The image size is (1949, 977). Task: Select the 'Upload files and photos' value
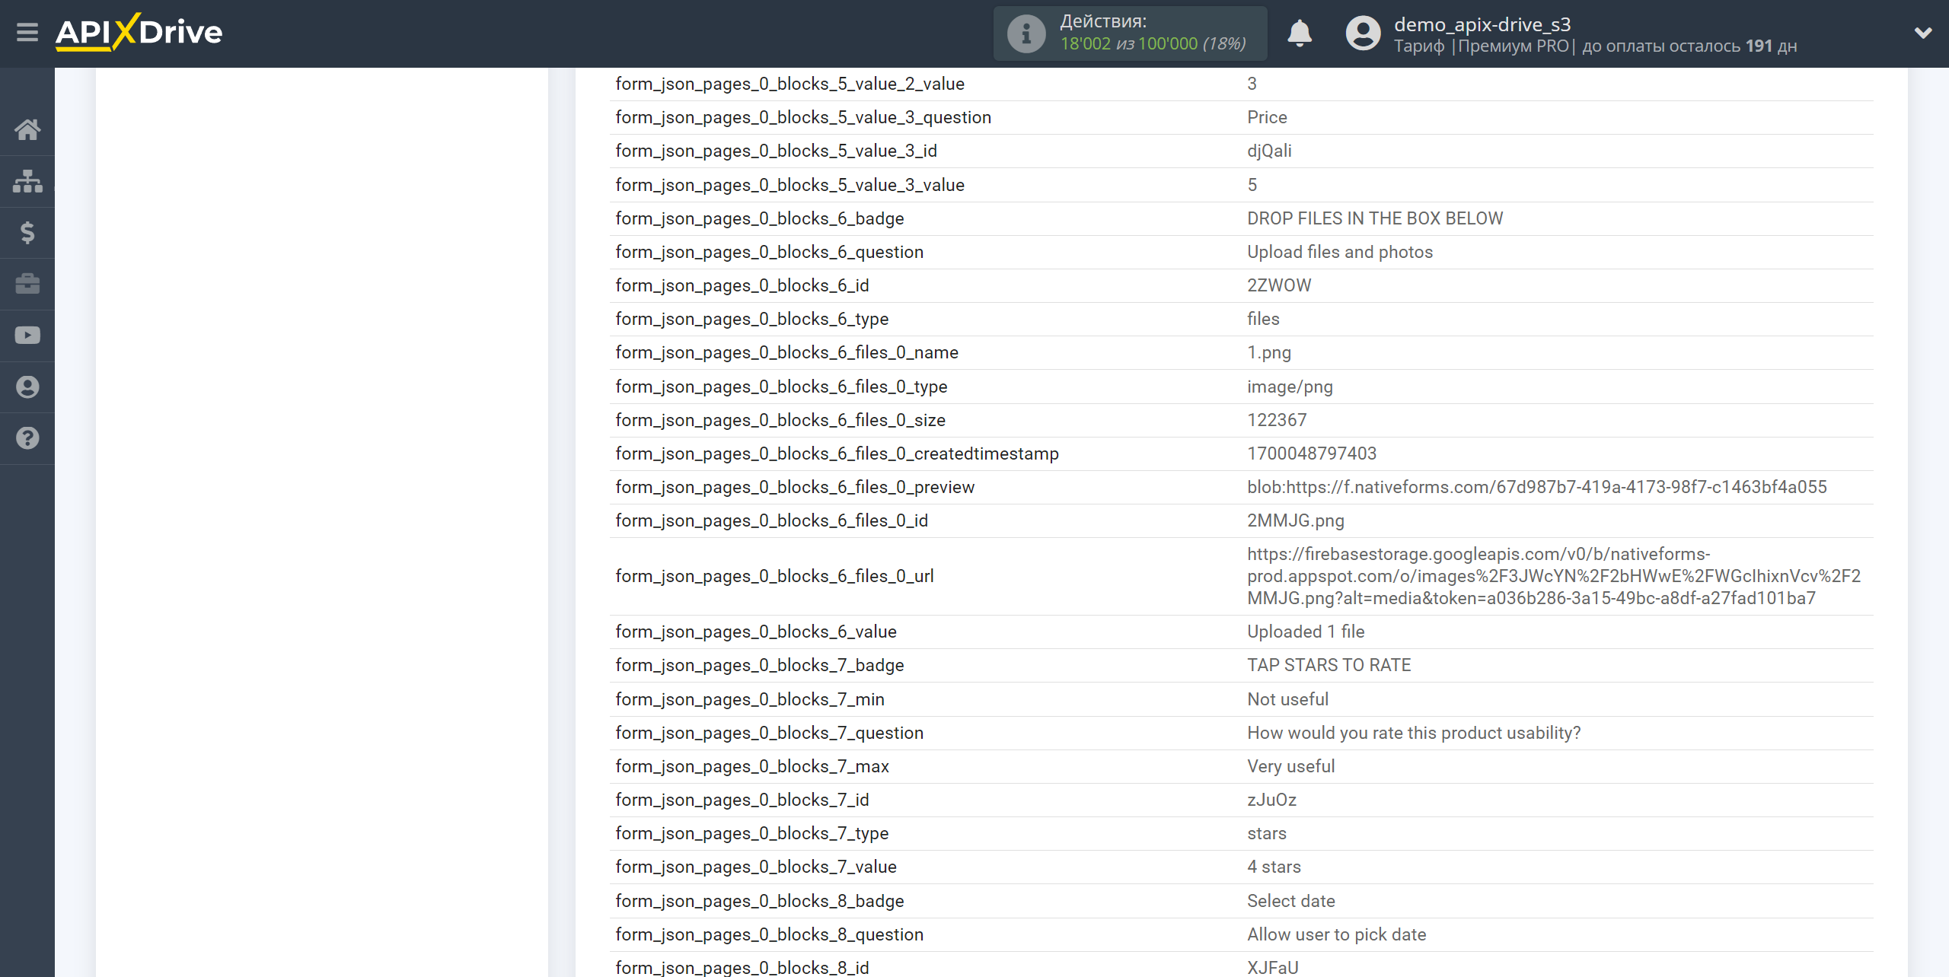(x=1339, y=252)
